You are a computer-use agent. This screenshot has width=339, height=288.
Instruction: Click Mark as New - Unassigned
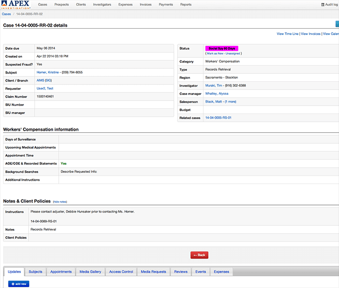(x=222, y=53)
